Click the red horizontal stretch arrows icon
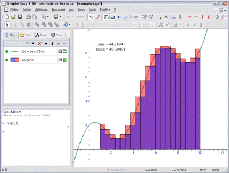The height and width of the screenshot is (173, 229). tap(189, 17)
